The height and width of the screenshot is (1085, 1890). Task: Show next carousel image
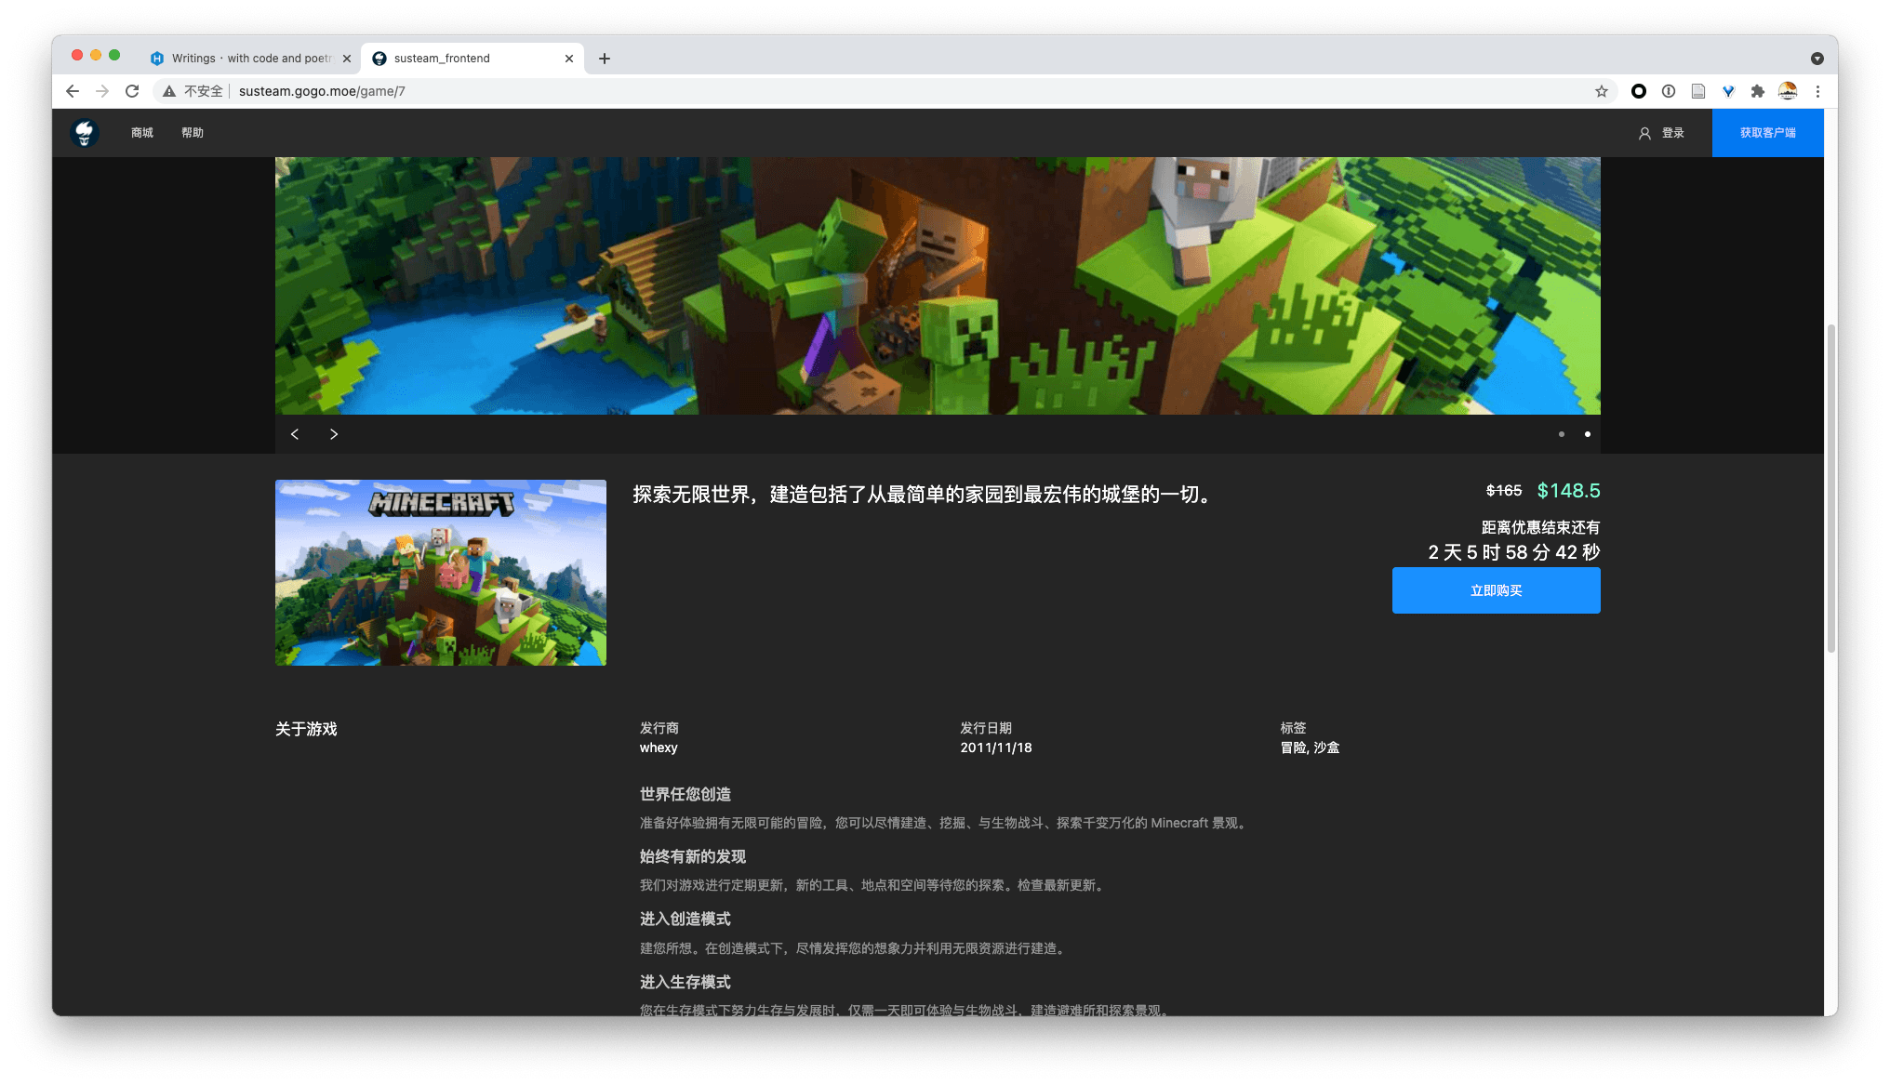[334, 434]
